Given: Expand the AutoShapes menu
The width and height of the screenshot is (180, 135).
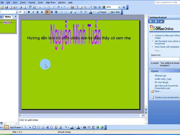Looking at the screenshot, I should coord(16,127).
